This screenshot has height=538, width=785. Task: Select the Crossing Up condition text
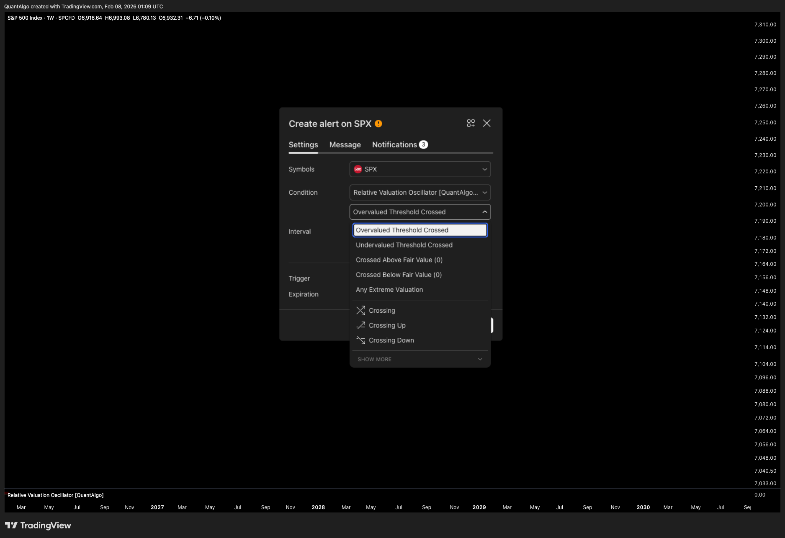(x=387, y=325)
